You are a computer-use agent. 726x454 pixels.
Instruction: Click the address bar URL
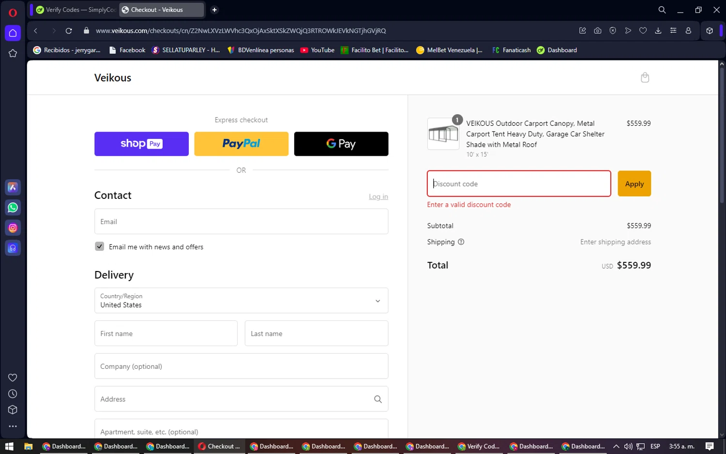tap(241, 30)
